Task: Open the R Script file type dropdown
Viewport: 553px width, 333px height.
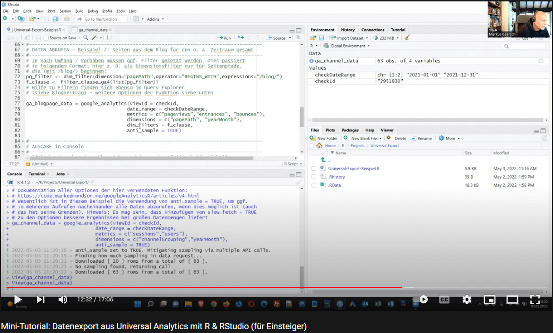Action: 293,164
